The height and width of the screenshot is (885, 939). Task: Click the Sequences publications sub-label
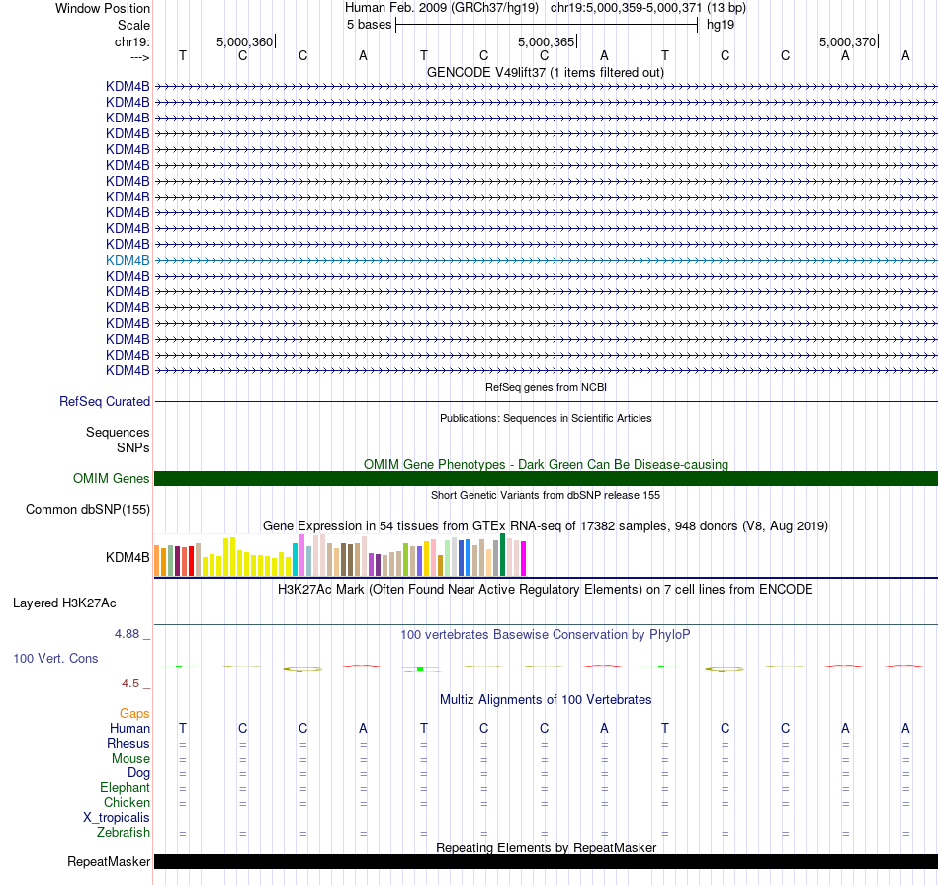point(118,432)
